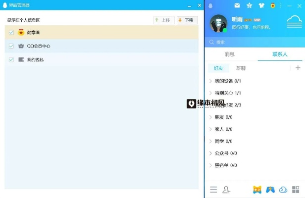
Task: Switch to the 消息 tab
Action: coord(230,54)
